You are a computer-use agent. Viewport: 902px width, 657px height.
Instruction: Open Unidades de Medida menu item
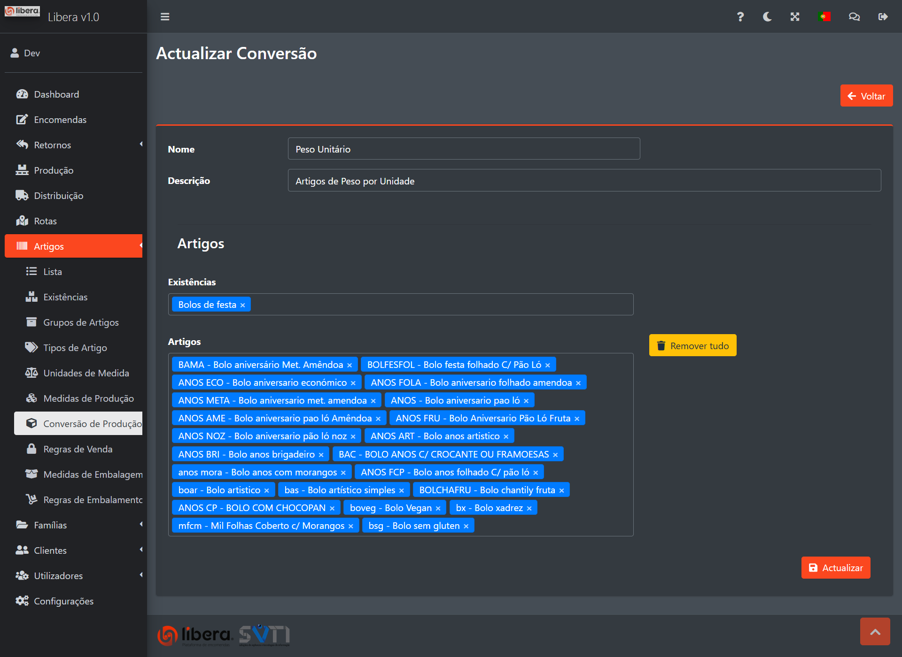click(86, 373)
